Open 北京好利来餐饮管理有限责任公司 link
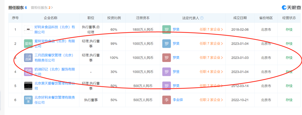The width and height of the screenshot is (302, 115). click(x=55, y=100)
